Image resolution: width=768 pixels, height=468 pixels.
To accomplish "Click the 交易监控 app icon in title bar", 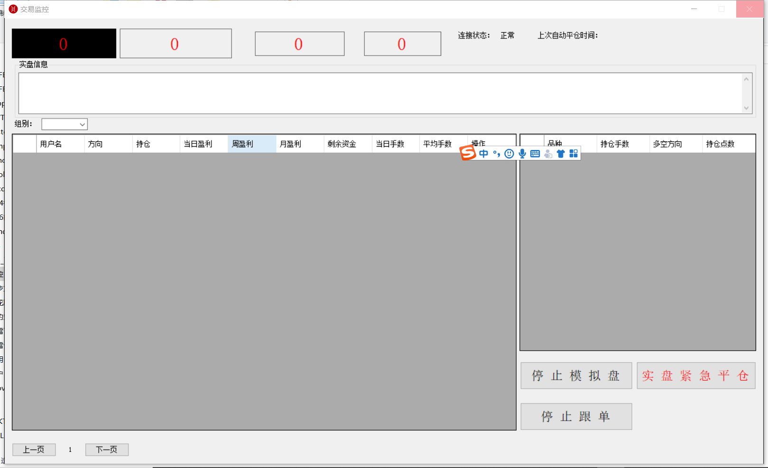I will 13,9.
